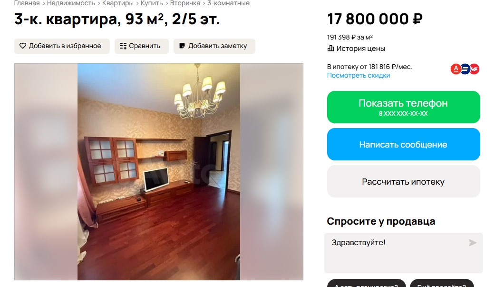Click the note icon in Добавить заметку
The image size is (495, 287).
pyautogui.click(x=182, y=46)
